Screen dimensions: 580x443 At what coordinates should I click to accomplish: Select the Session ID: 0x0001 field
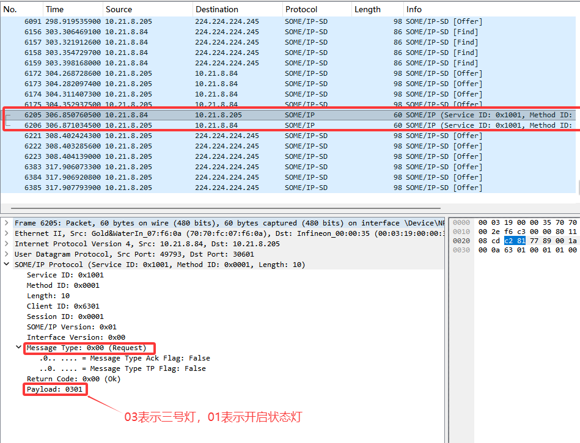pyautogui.click(x=65, y=316)
